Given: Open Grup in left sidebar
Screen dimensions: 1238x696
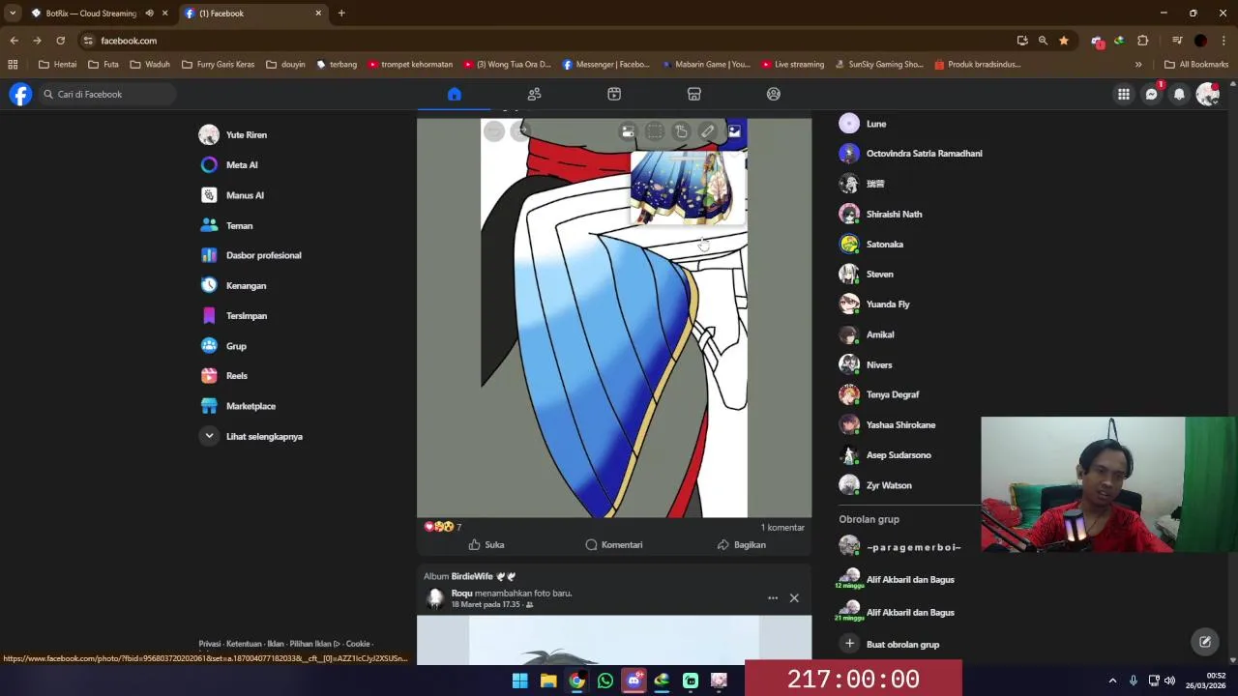Looking at the screenshot, I should [x=235, y=346].
